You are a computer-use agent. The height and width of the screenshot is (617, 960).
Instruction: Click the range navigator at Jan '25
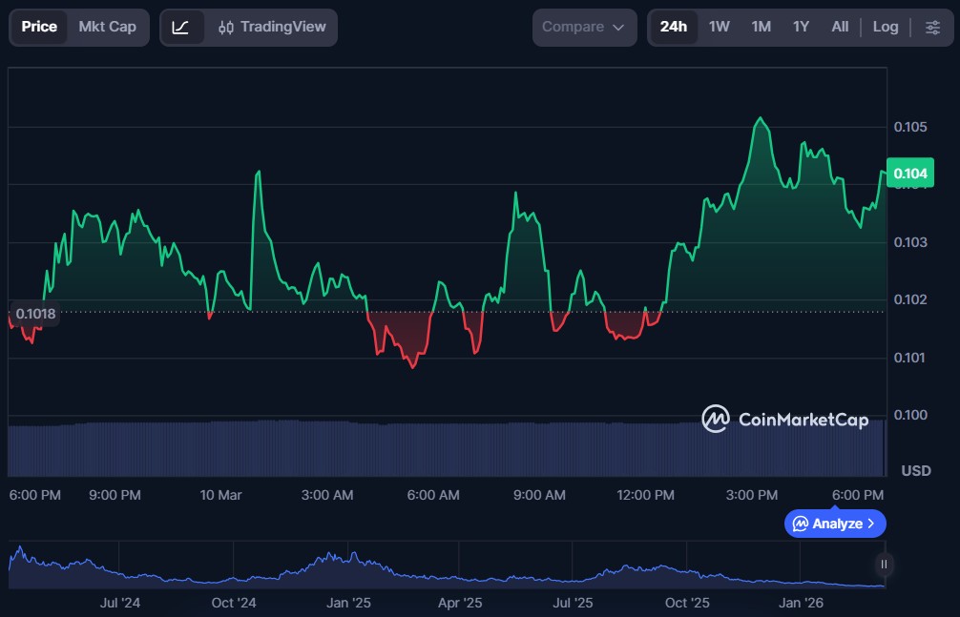(348, 568)
